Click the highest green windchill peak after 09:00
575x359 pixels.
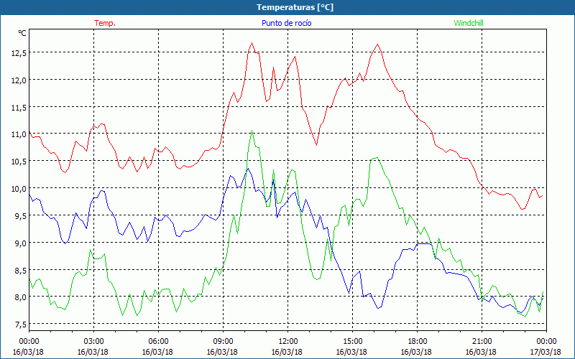point(252,131)
